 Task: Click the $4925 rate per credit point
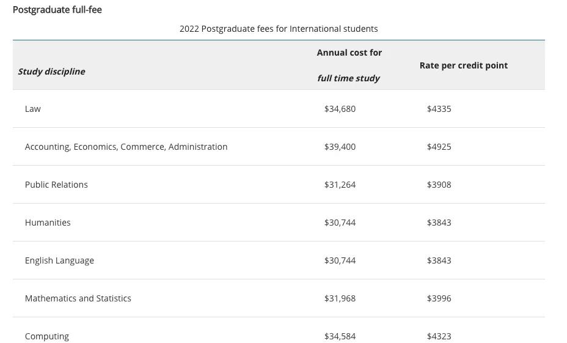(x=439, y=147)
